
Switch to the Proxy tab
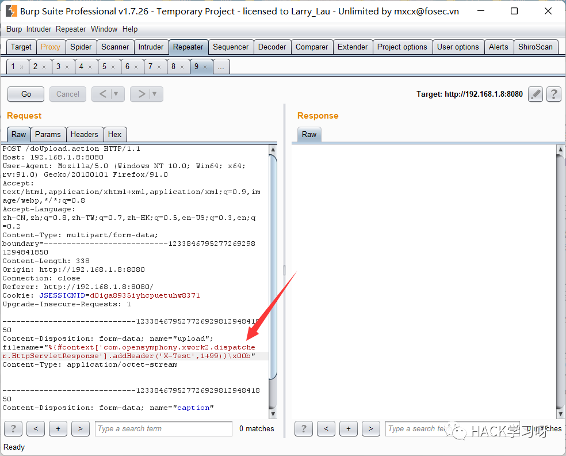coord(51,47)
